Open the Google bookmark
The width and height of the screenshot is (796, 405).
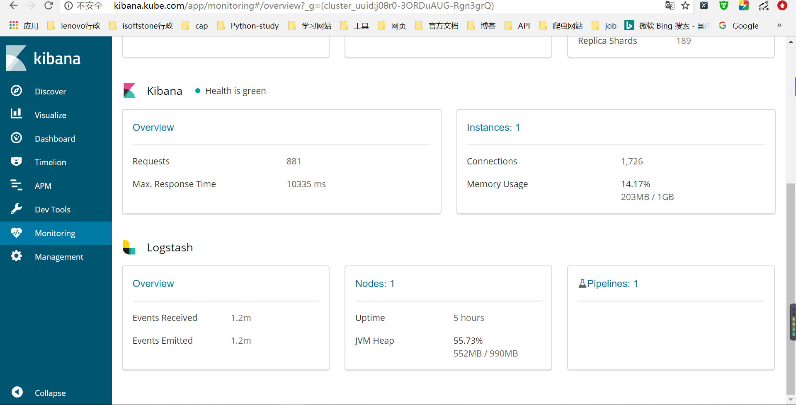(x=738, y=26)
